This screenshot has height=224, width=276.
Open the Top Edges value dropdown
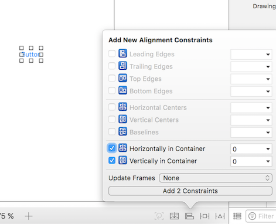[x=251, y=79]
